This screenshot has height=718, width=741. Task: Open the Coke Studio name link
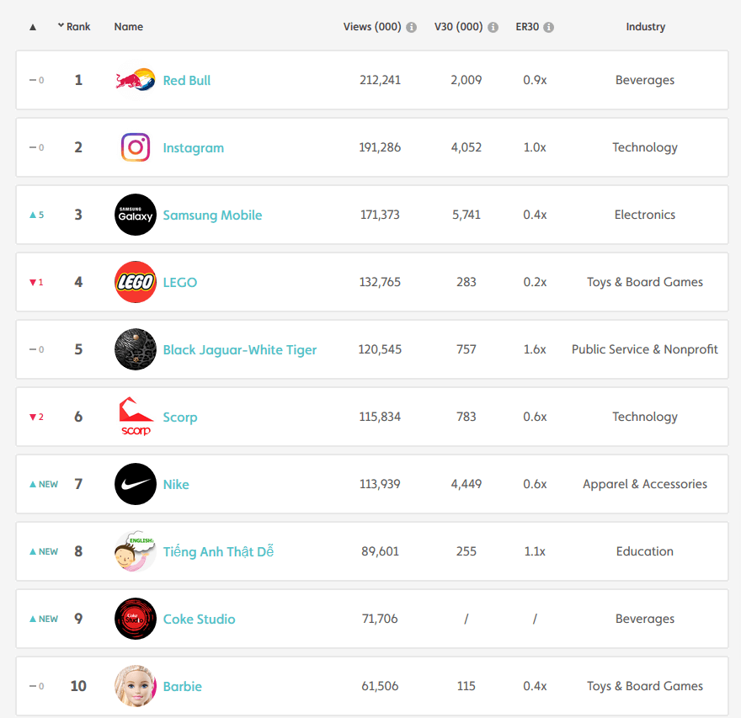click(199, 620)
